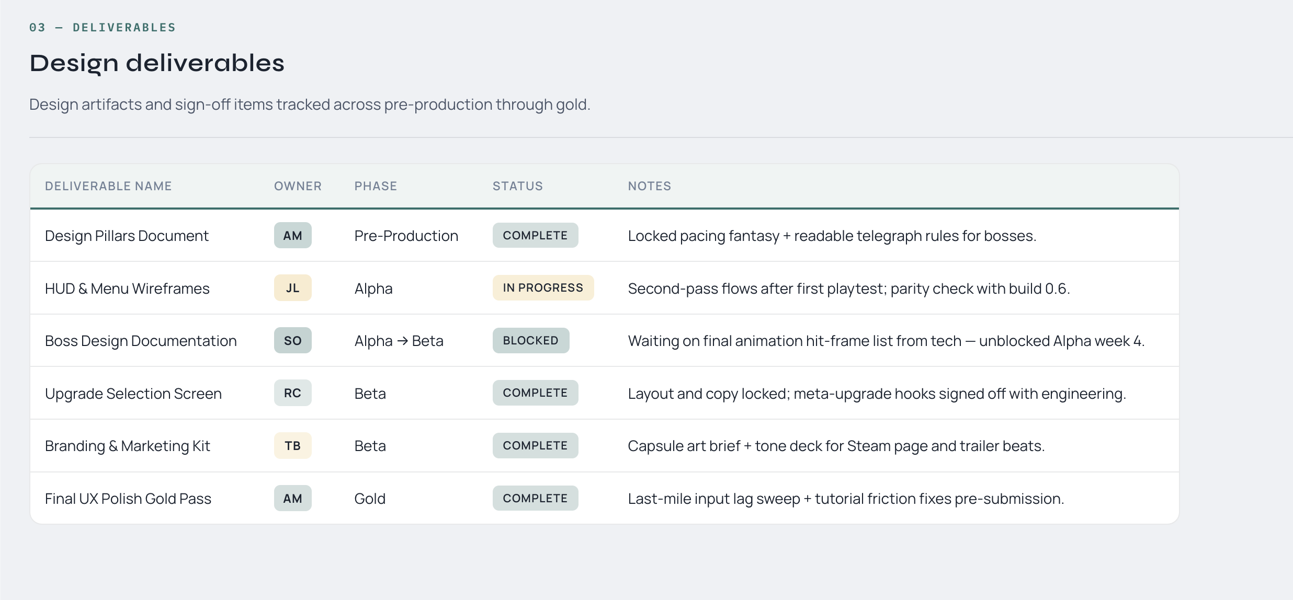Select Branding & Marketing Kit deliverable name
Image resolution: width=1293 pixels, height=600 pixels.
click(x=127, y=446)
